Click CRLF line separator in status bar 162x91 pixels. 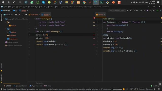click(131, 89)
